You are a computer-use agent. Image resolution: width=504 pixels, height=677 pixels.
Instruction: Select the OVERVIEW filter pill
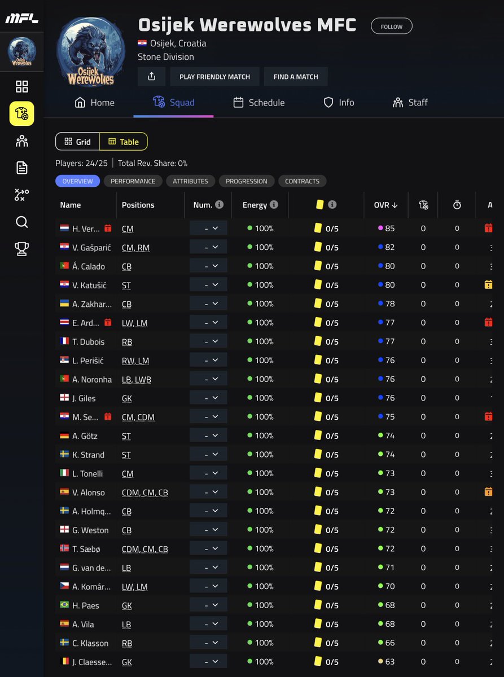click(x=78, y=181)
